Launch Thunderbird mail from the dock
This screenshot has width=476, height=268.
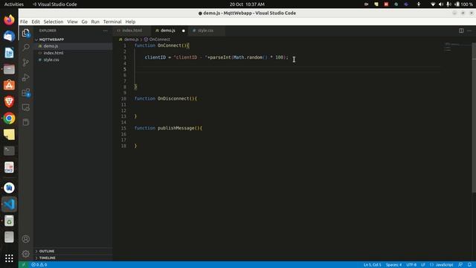point(9,36)
